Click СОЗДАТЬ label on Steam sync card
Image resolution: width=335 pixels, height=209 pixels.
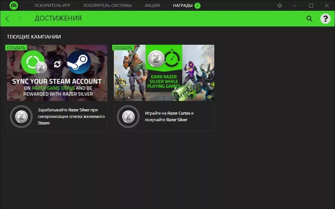point(16,48)
